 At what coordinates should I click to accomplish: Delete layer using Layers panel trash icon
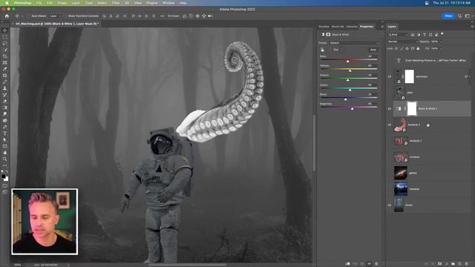467,264
